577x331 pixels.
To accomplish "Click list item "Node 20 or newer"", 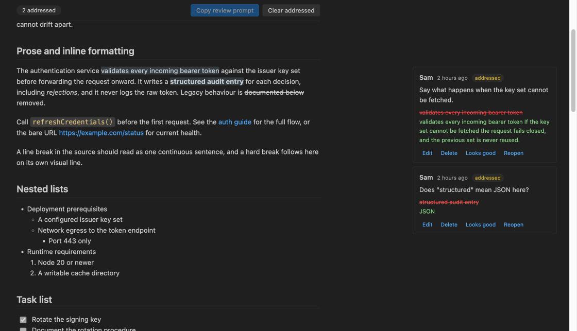I will tap(65, 263).
